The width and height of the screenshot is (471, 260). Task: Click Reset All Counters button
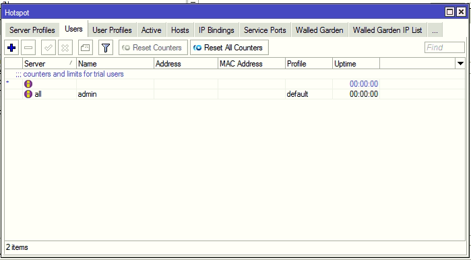point(229,48)
